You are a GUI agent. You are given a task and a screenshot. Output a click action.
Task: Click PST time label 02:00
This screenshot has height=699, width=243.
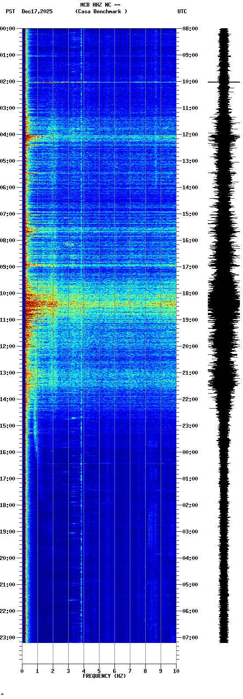point(7,82)
